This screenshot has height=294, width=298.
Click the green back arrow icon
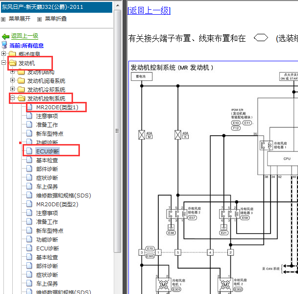point(5,36)
